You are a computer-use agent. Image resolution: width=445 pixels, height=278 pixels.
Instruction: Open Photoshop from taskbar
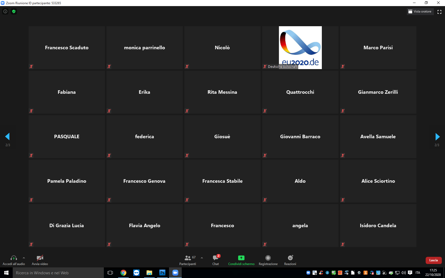(x=162, y=273)
